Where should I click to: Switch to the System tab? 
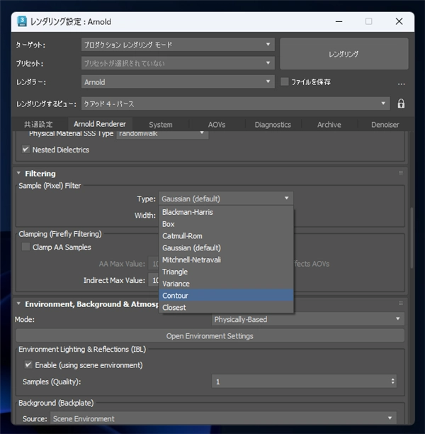[161, 125]
